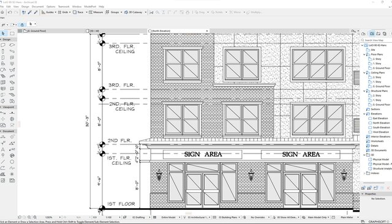
Task: Close the North Elevation tab
Action: point(207,31)
